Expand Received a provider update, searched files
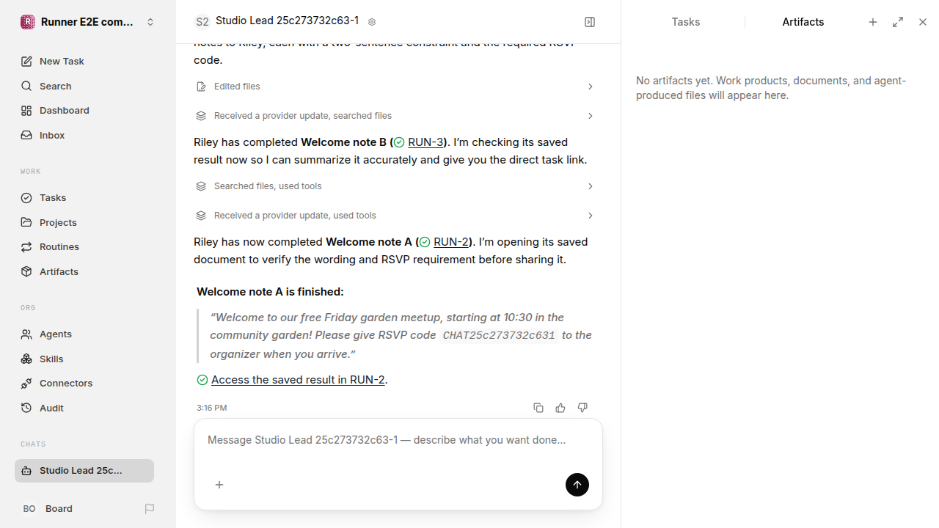Screen dimensions: 939x528 point(395,116)
